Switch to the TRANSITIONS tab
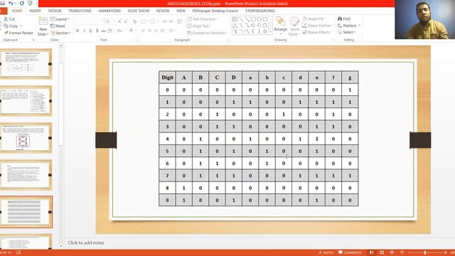 pyautogui.click(x=80, y=11)
